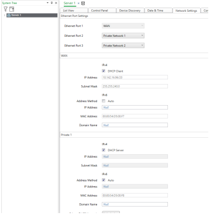
Task: Open the Control Panel tab
Action: 102,11
